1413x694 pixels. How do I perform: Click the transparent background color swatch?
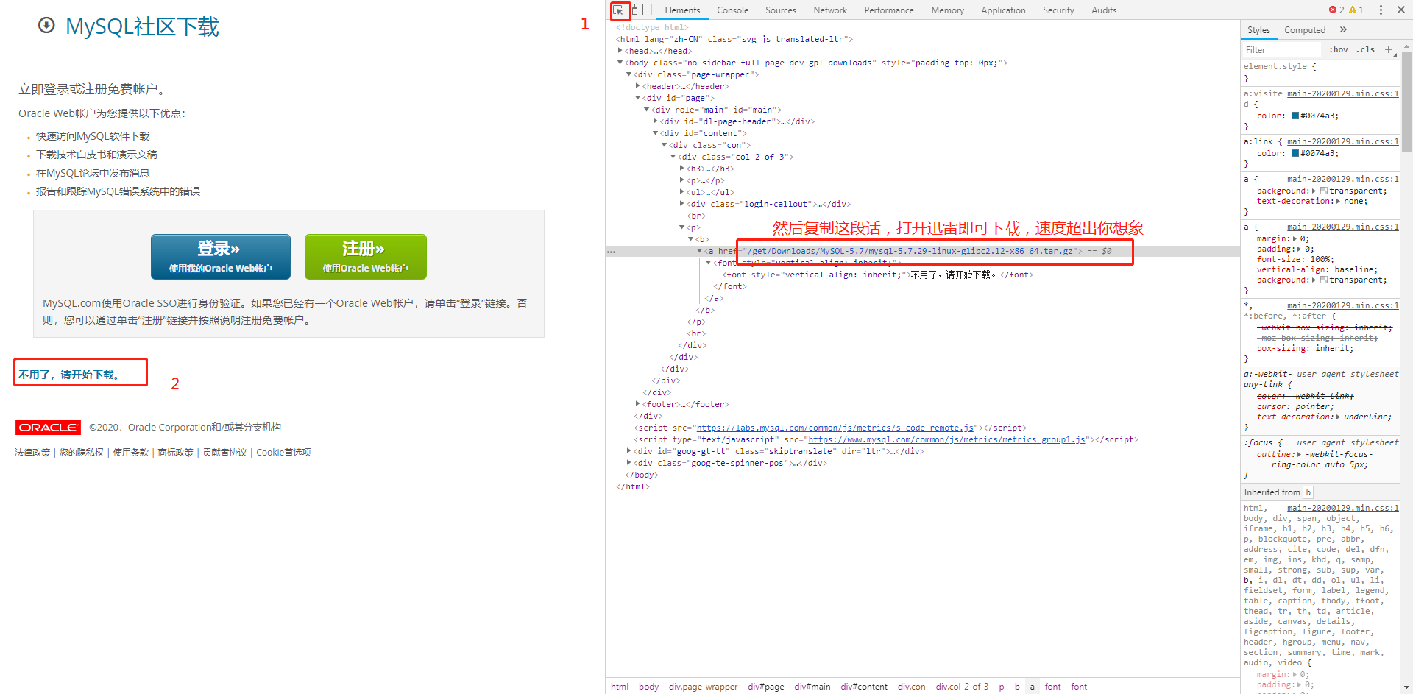[x=1324, y=191]
